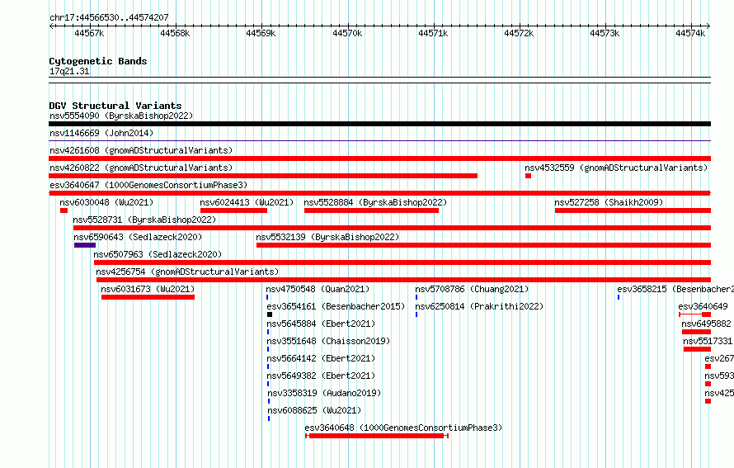Select the small nsv4532559 red marker
The image size is (734, 468).
[x=528, y=176]
